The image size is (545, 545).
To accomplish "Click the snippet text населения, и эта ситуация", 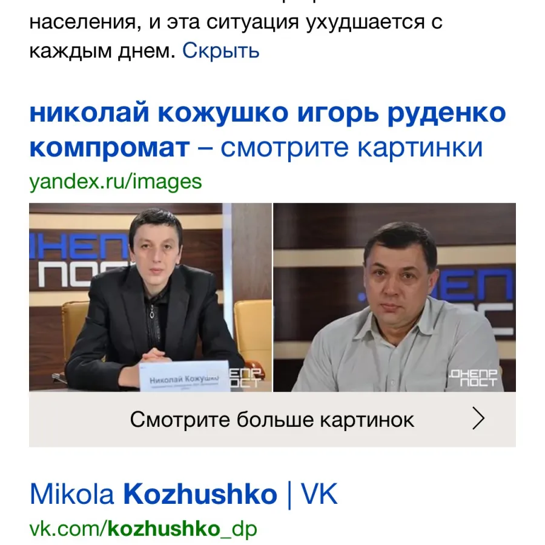I will tap(164, 22).
